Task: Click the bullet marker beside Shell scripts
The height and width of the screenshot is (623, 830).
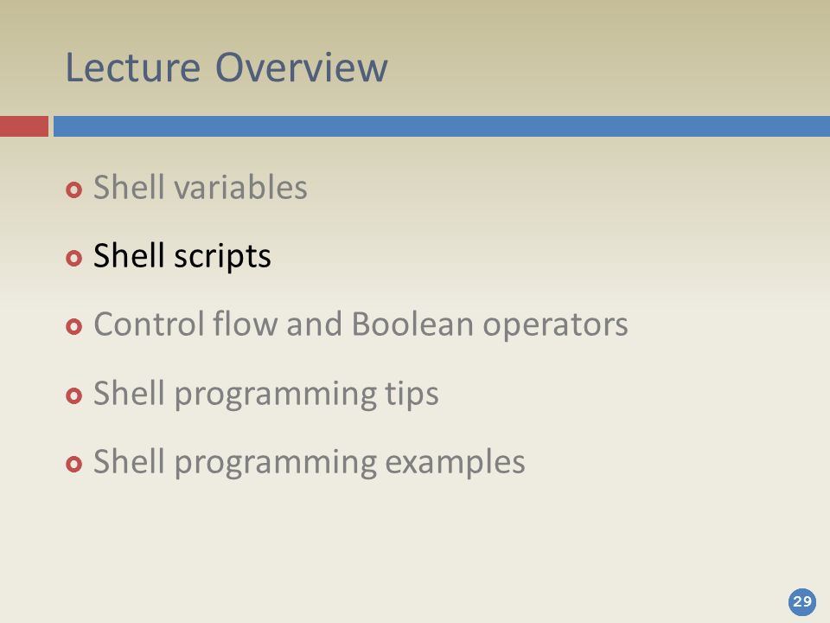Action: click(x=74, y=258)
